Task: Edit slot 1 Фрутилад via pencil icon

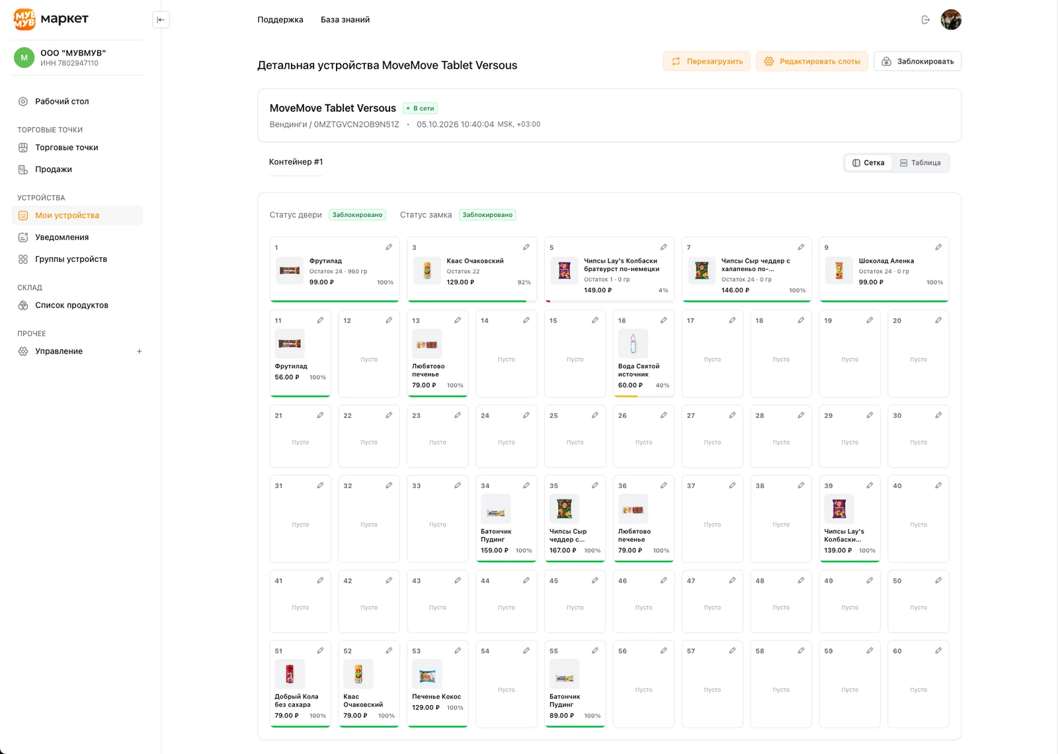Action: [x=389, y=247]
